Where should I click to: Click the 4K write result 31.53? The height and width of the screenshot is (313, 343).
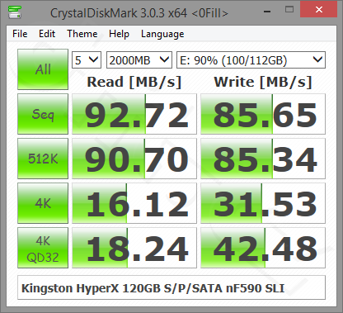(x=263, y=203)
